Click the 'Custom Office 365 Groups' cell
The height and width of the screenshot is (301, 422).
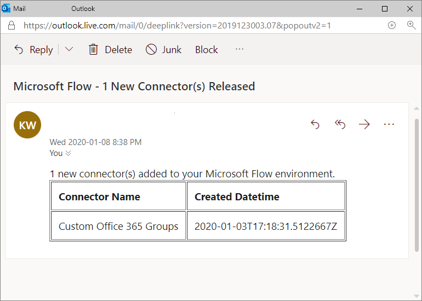point(118,225)
